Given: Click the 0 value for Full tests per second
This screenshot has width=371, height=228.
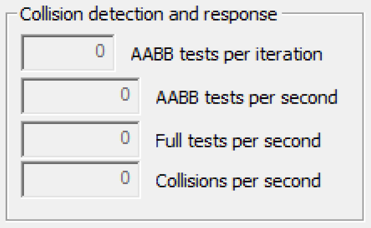Looking at the screenshot, I should coord(125,137).
